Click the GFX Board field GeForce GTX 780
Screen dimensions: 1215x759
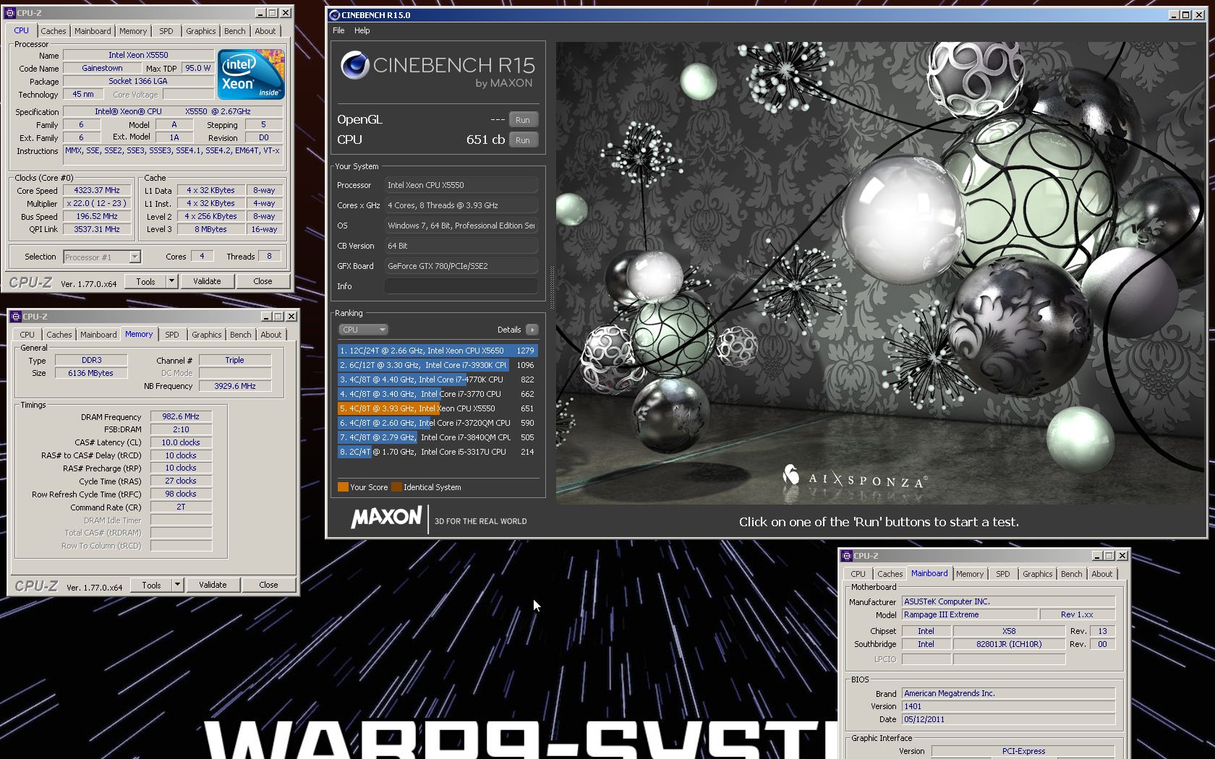point(461,266)
